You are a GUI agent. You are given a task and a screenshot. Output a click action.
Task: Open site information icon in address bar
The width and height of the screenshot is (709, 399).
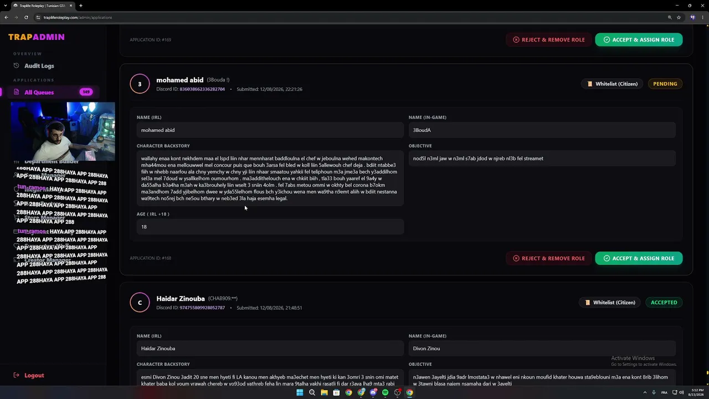point(38,17)
